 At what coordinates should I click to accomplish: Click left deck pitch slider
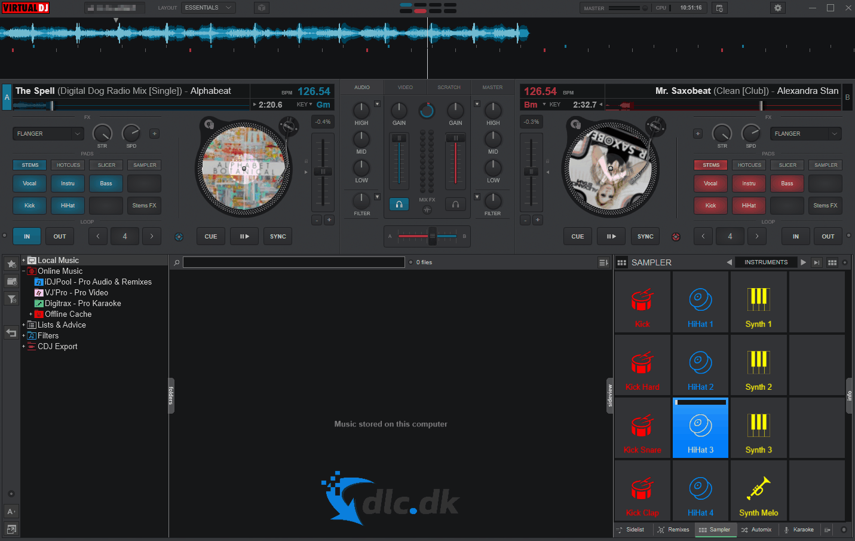tap(323, 172)
